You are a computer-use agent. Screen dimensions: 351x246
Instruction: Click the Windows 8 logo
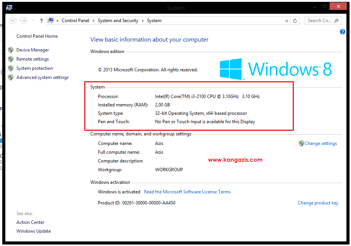276,69
